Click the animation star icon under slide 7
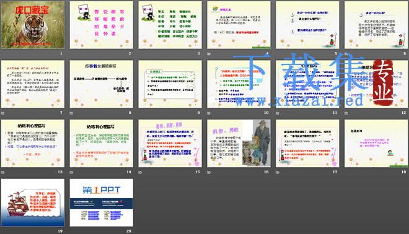Image resolution: width=409 pixels, height=234 pixels. [3, 113]
